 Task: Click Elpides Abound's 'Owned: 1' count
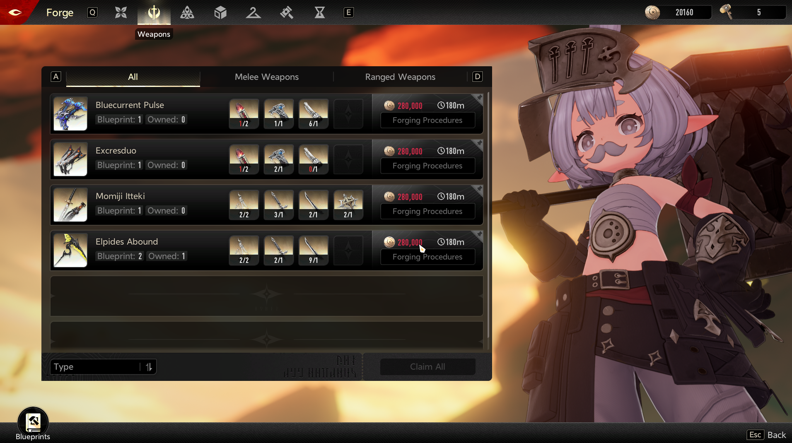pos(167,256)
